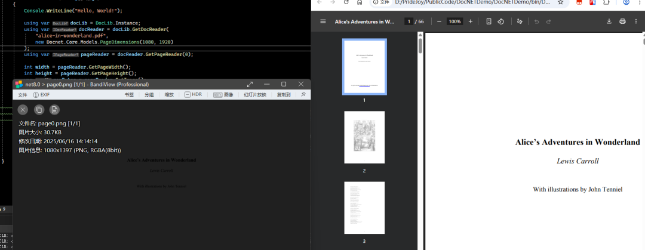Open the 缩放 zoom menu

click(x=169, y=95)
